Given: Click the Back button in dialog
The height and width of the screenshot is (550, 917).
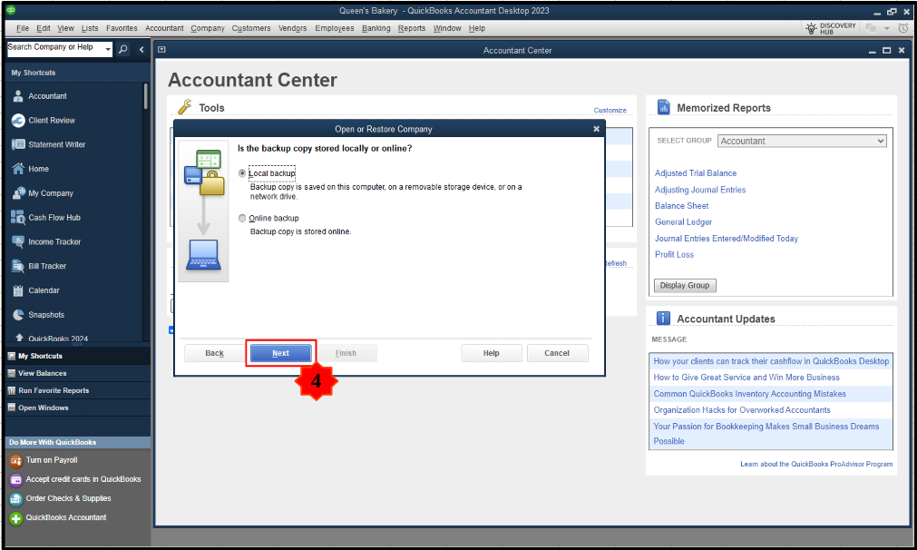Looking at the screenshot, I should [215, 353].
